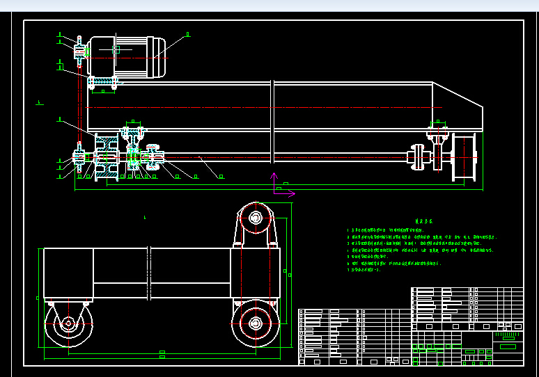Select the lower-left caster wheel in the side view
Image resolution: width=539 pixels, height=377 pixels.
69,323
